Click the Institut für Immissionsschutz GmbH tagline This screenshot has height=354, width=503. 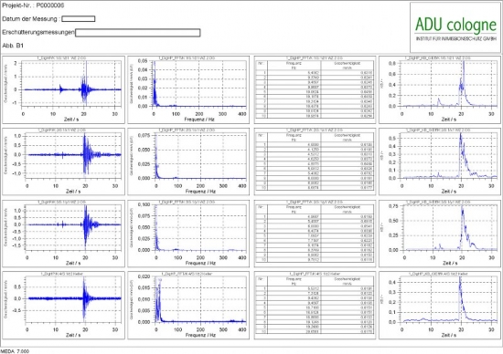pyautogui.click(x=455, y=38)
